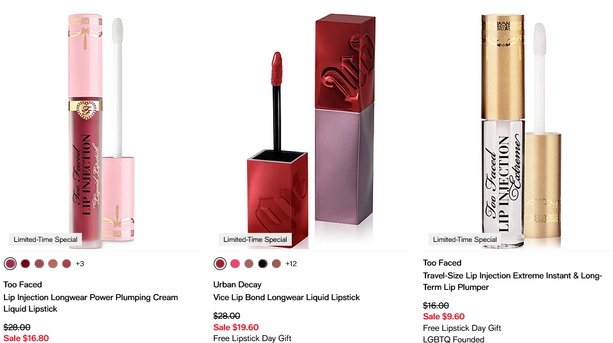Open Travel-Size Lip Injection Extreme product link
The height and width of the screenshot is (343, 613).
(x=512, y=281)
